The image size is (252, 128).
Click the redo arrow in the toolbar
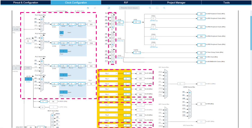tap(95, 8)
